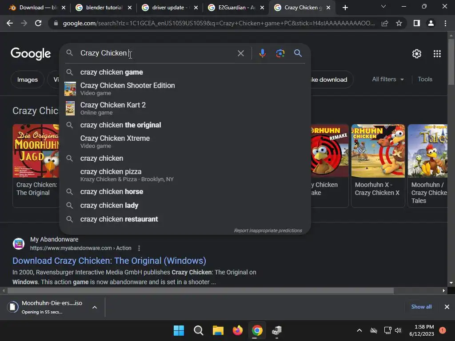Show hidden system tray icons

[359, 330]
